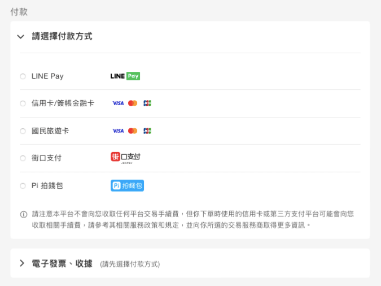Choose the Pi 拍錢包 radio button

(23, 185)
